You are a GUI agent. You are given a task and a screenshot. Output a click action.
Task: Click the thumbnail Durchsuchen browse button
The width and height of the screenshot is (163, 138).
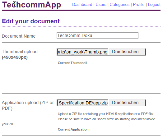coord(127,52)
